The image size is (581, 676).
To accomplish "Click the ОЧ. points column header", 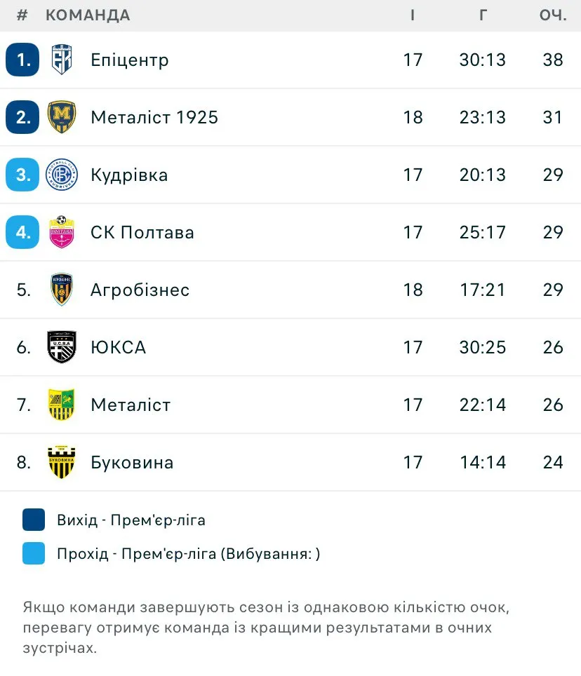I will [553, 15].
